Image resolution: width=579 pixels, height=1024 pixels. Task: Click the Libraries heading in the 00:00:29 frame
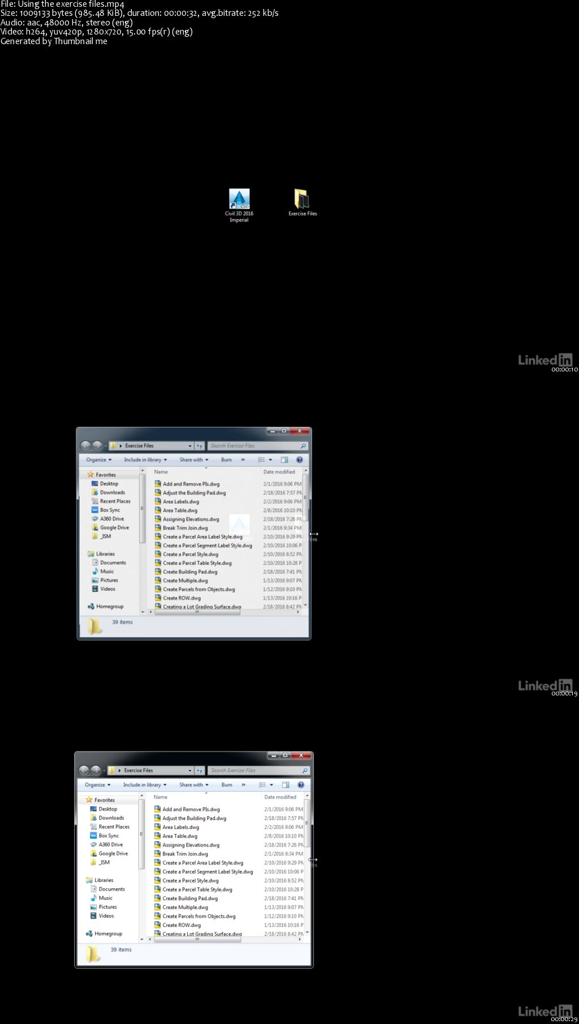(x=100, y=880)
